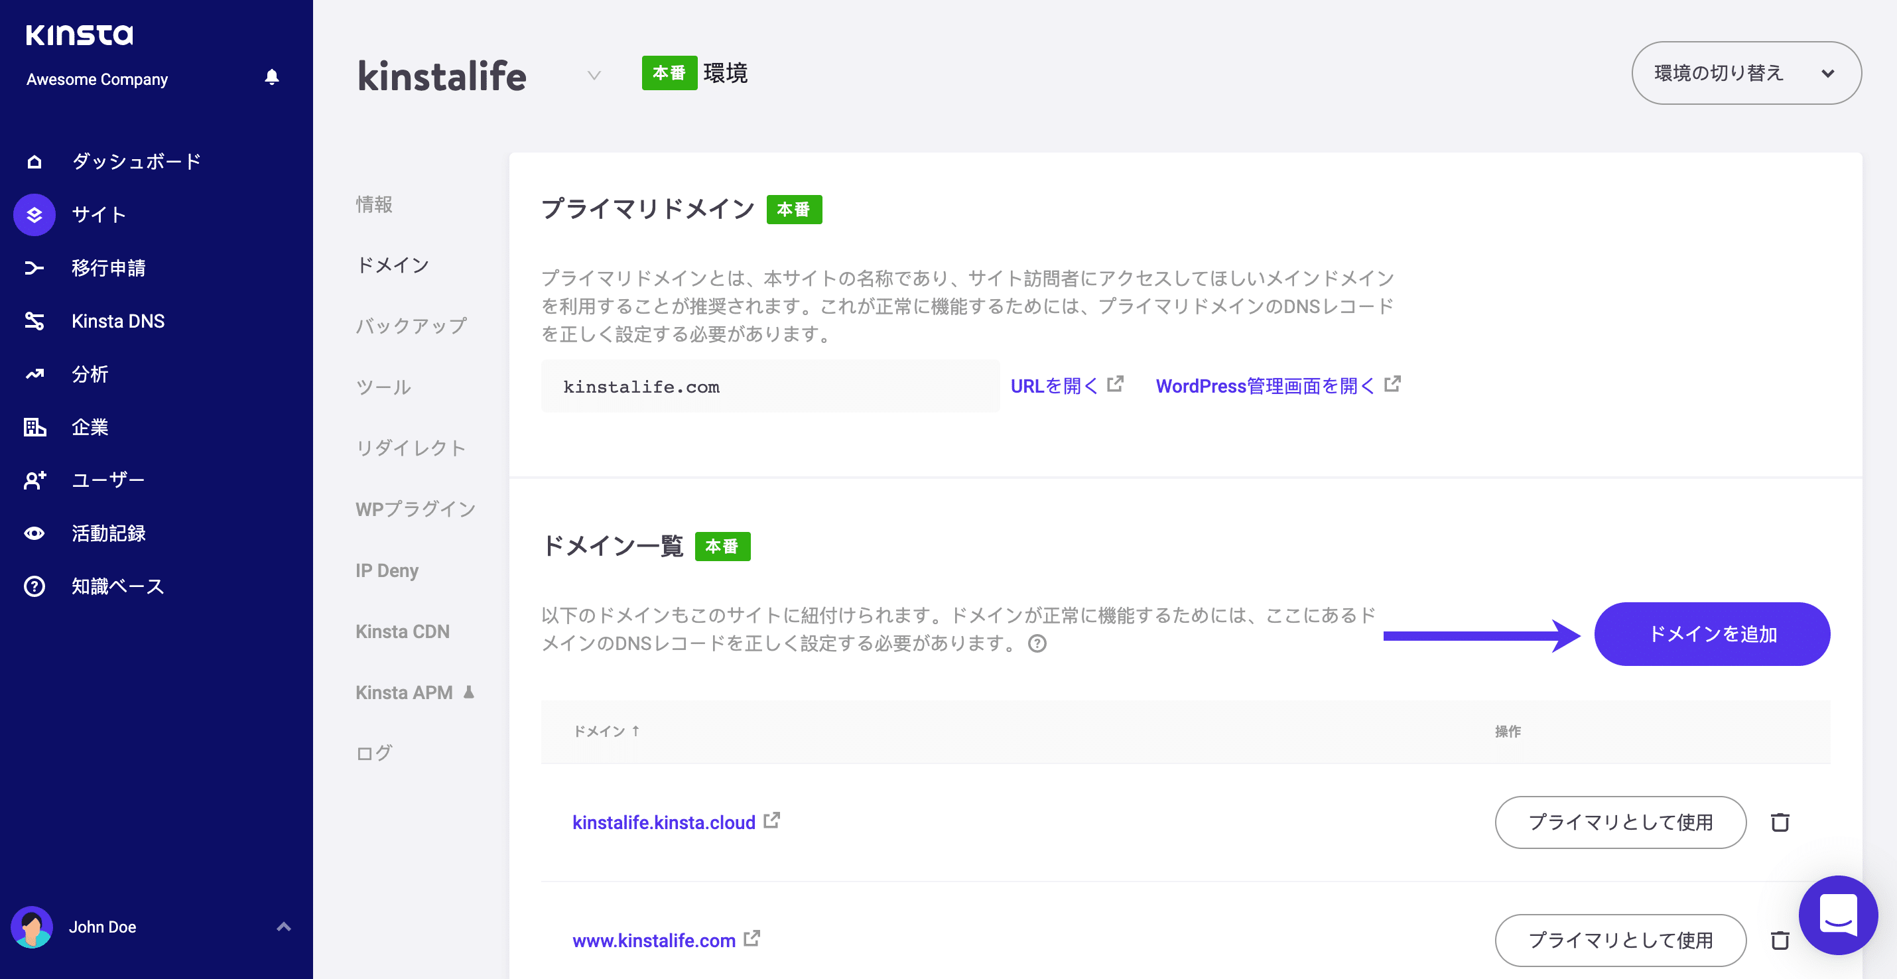Image resolution: width=1897 pixels, height=979 pixels.
Task: Open 分析 in sidebar
Action: click(x=90, y=374)
